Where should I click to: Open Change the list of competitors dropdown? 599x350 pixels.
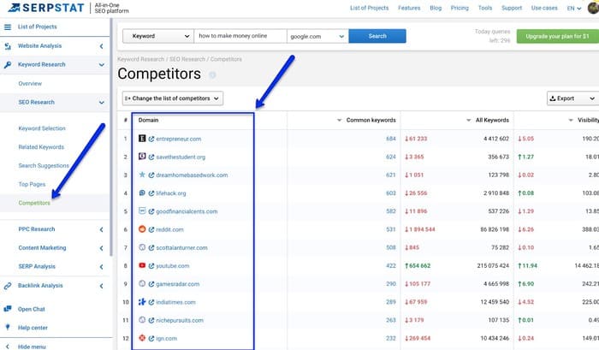point(173,98)
